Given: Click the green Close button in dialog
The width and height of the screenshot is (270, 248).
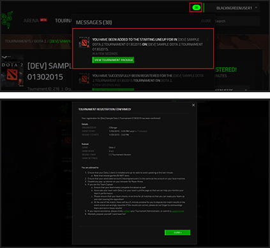Looking at the screenshot, I should click(177, 233).
